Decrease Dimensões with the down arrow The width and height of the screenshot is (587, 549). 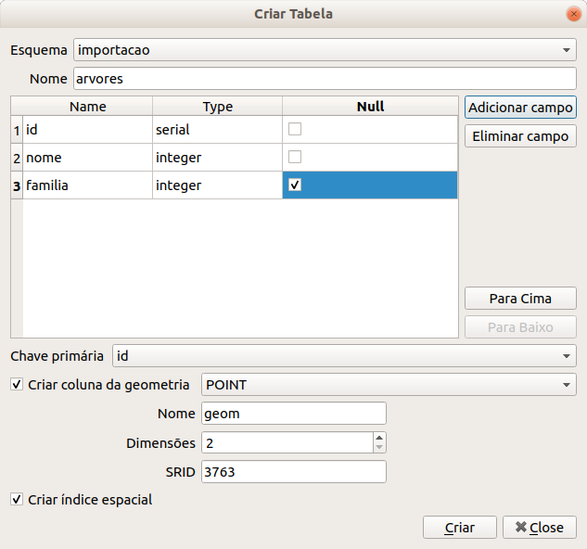coord(379,448)
